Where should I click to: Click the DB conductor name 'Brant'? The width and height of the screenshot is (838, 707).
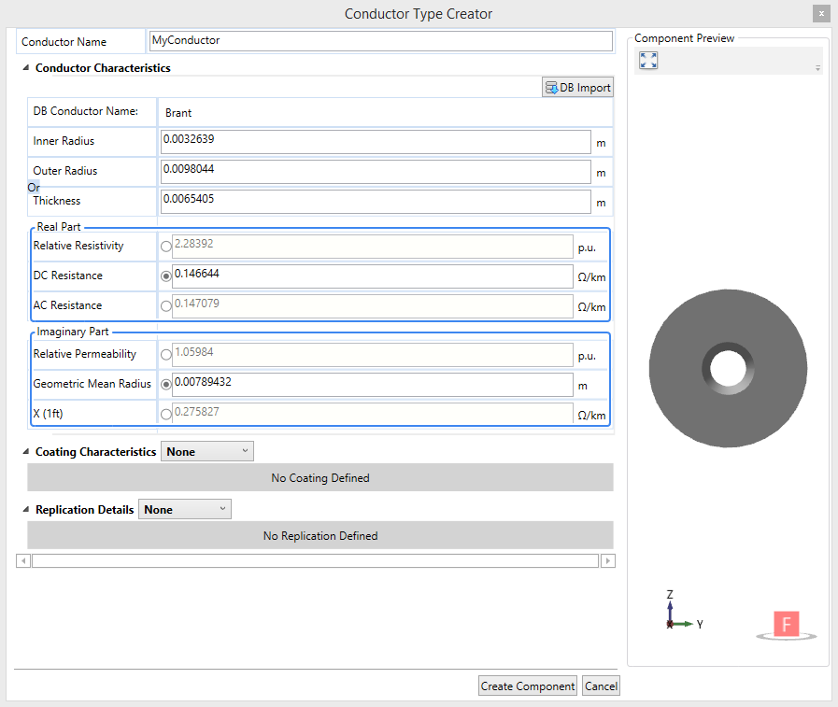[178, 113]
